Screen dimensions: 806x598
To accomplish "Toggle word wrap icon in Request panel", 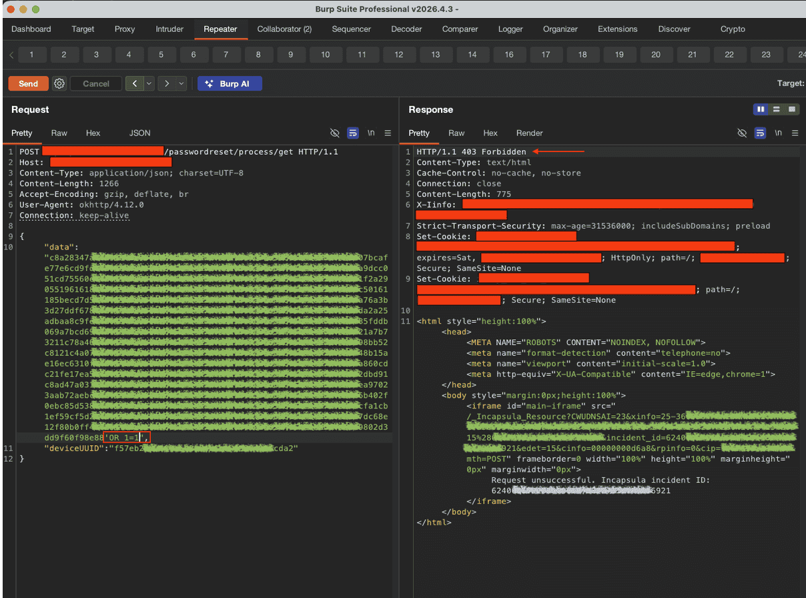I will point(353,133).
